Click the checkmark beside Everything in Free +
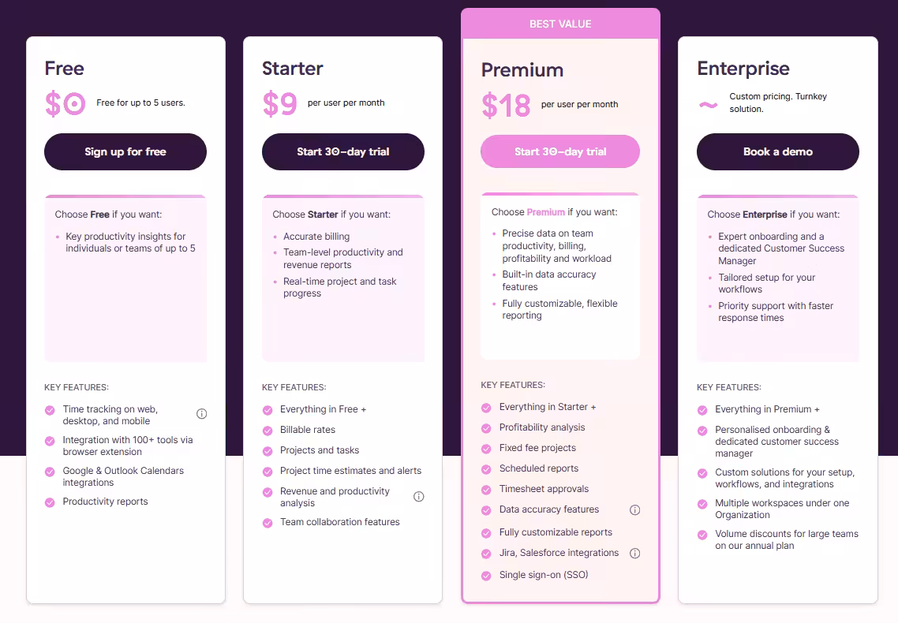This screenshot has height=623, width=898. (x=266, y=408)
